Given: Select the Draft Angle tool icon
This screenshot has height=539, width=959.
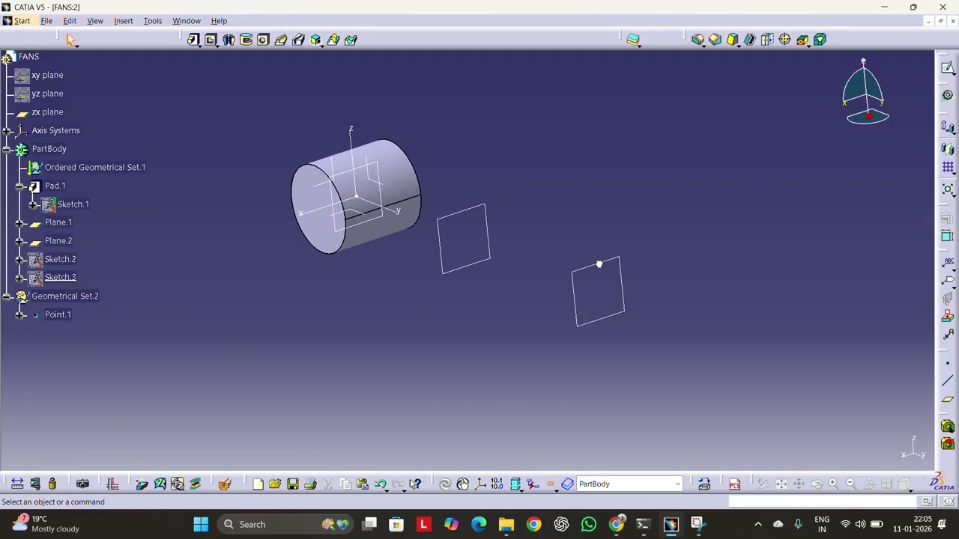Looking at the screenshot, I should pyautogui.click(x=732, y=40).
